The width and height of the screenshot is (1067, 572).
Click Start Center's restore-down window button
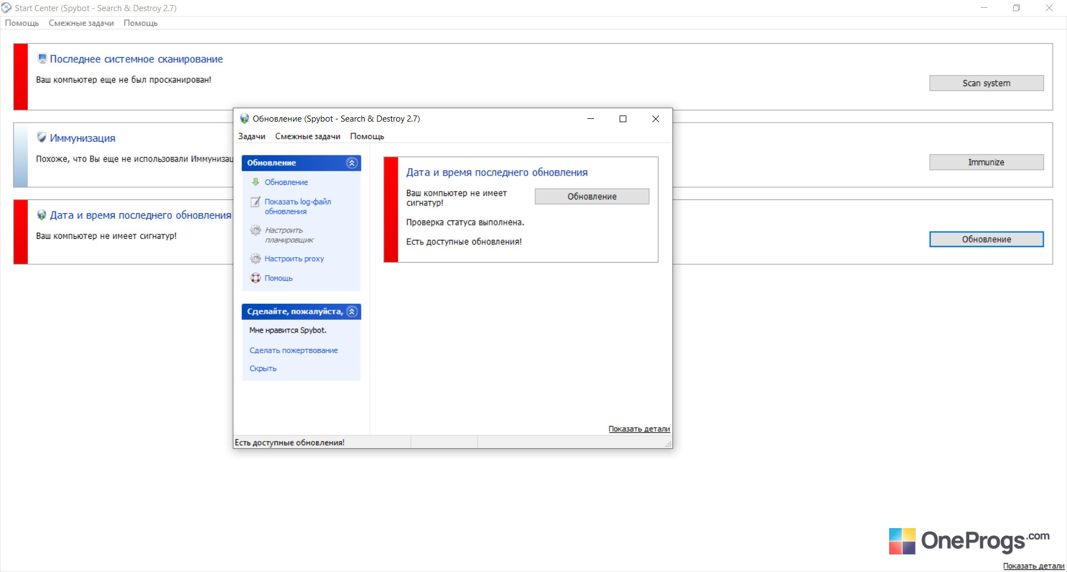[x=1016, y=8]
